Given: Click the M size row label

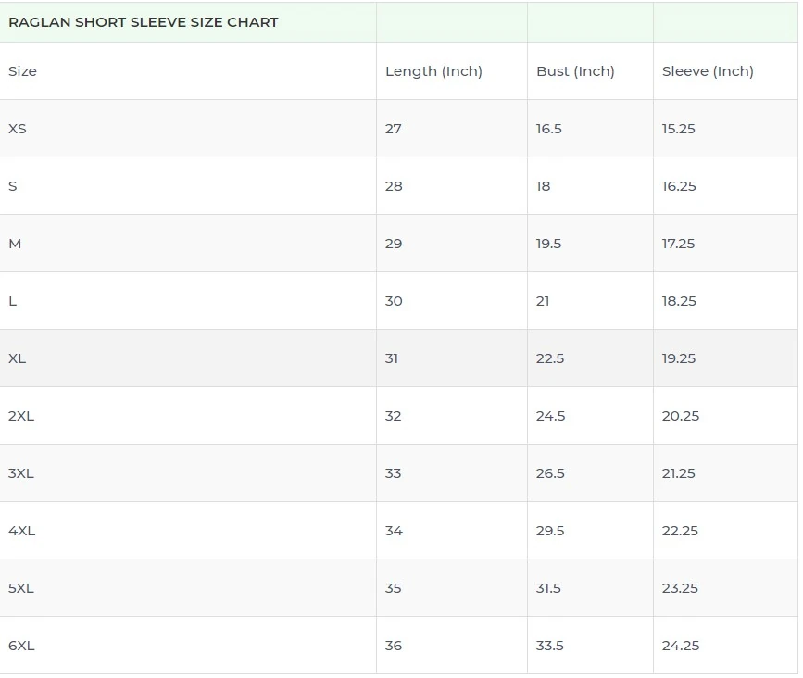Looking at the screenshot, I should [15, 244].
